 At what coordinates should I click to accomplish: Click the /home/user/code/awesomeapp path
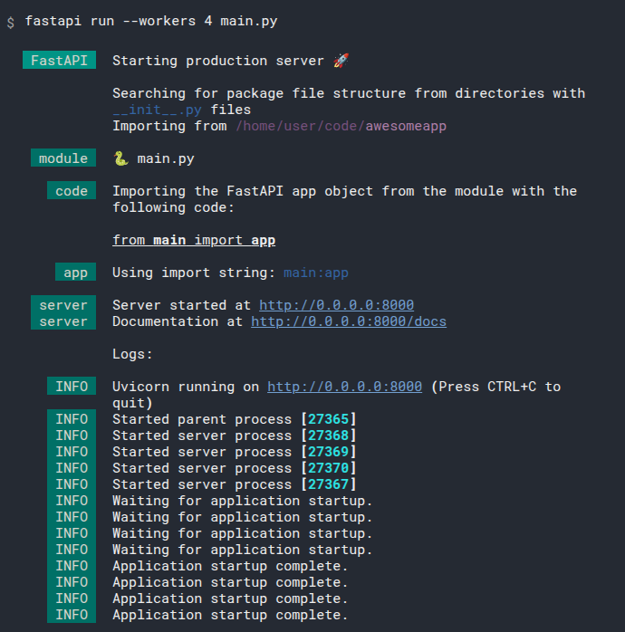click(x=341, y=126)
